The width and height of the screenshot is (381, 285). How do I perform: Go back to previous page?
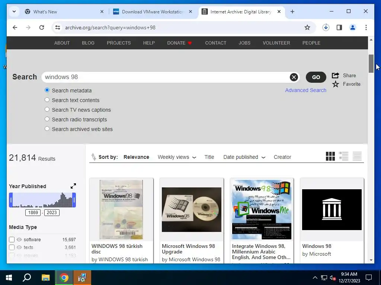15,27
